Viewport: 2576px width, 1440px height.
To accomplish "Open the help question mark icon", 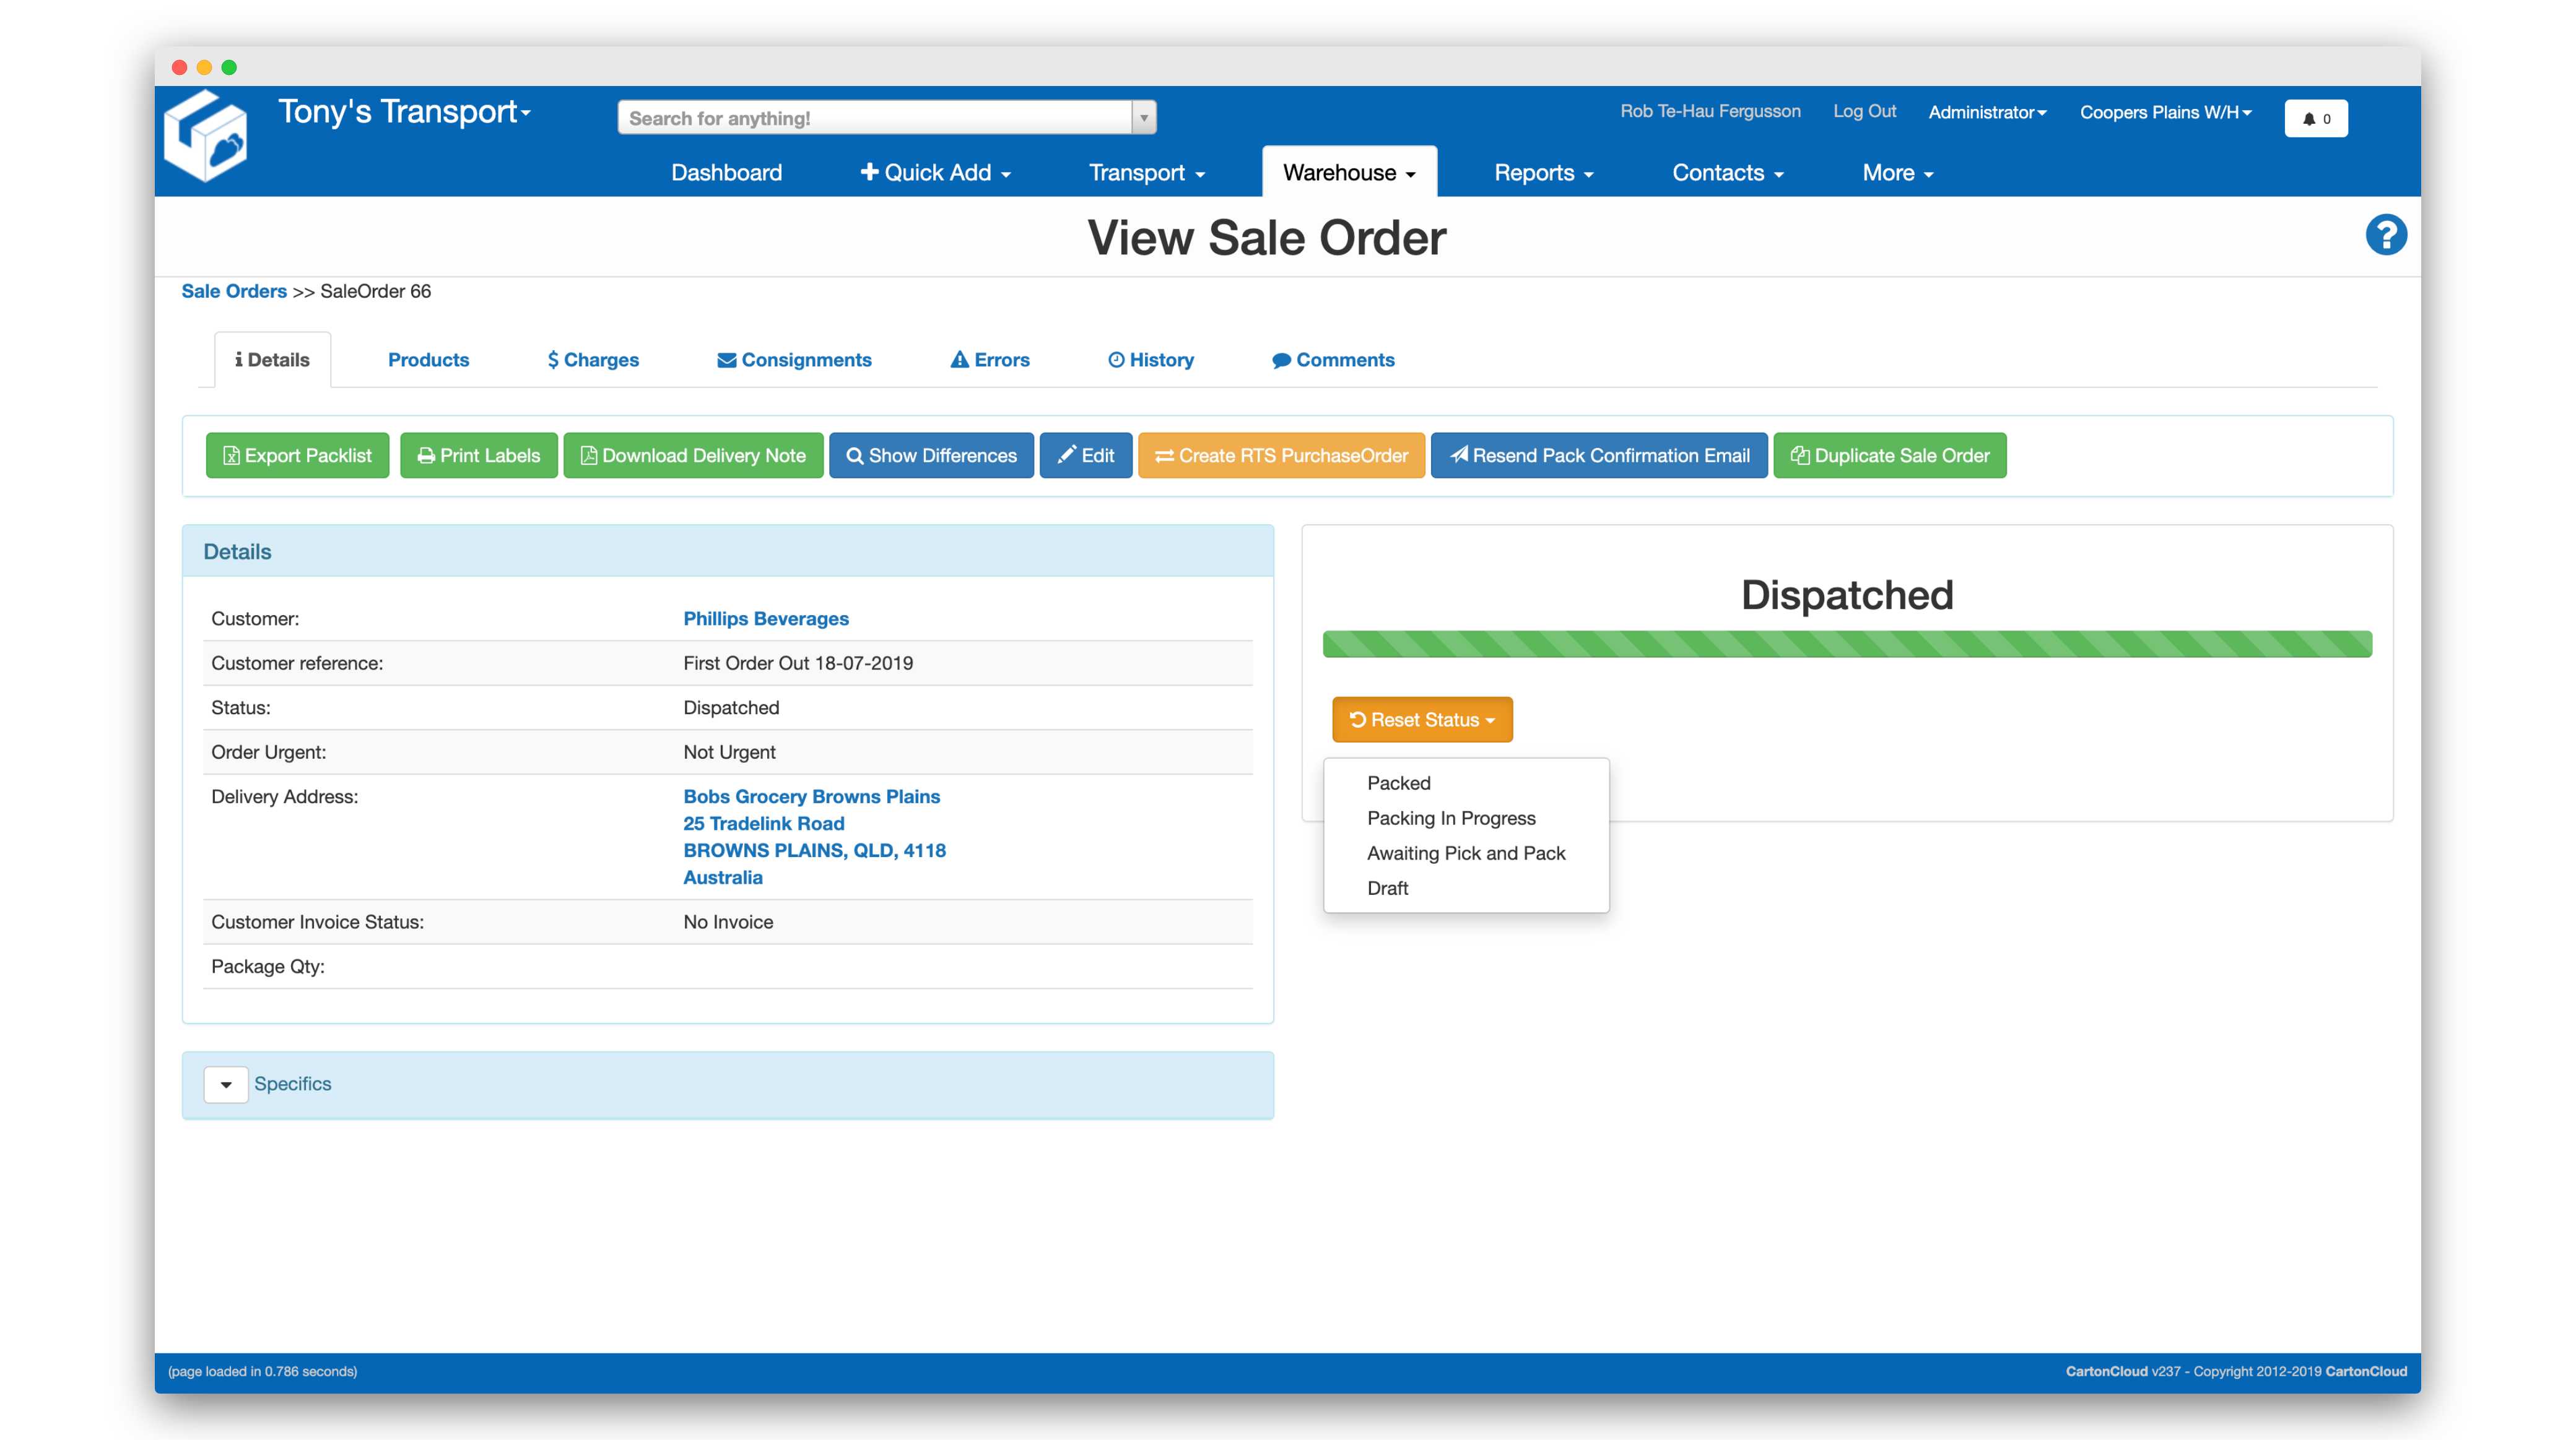I will (x=2387, y=234).
